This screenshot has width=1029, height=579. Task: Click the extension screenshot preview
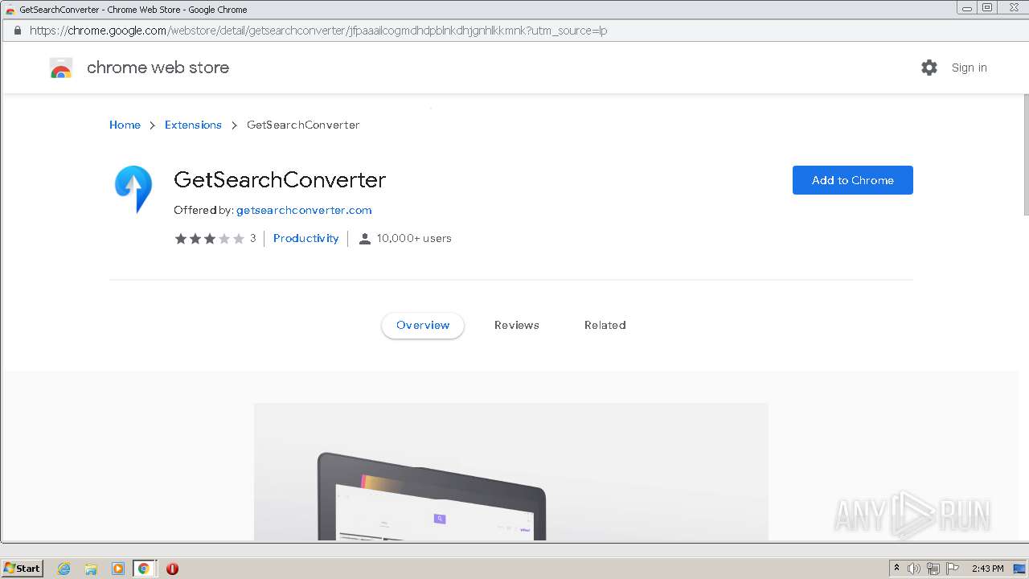(511, 471)
